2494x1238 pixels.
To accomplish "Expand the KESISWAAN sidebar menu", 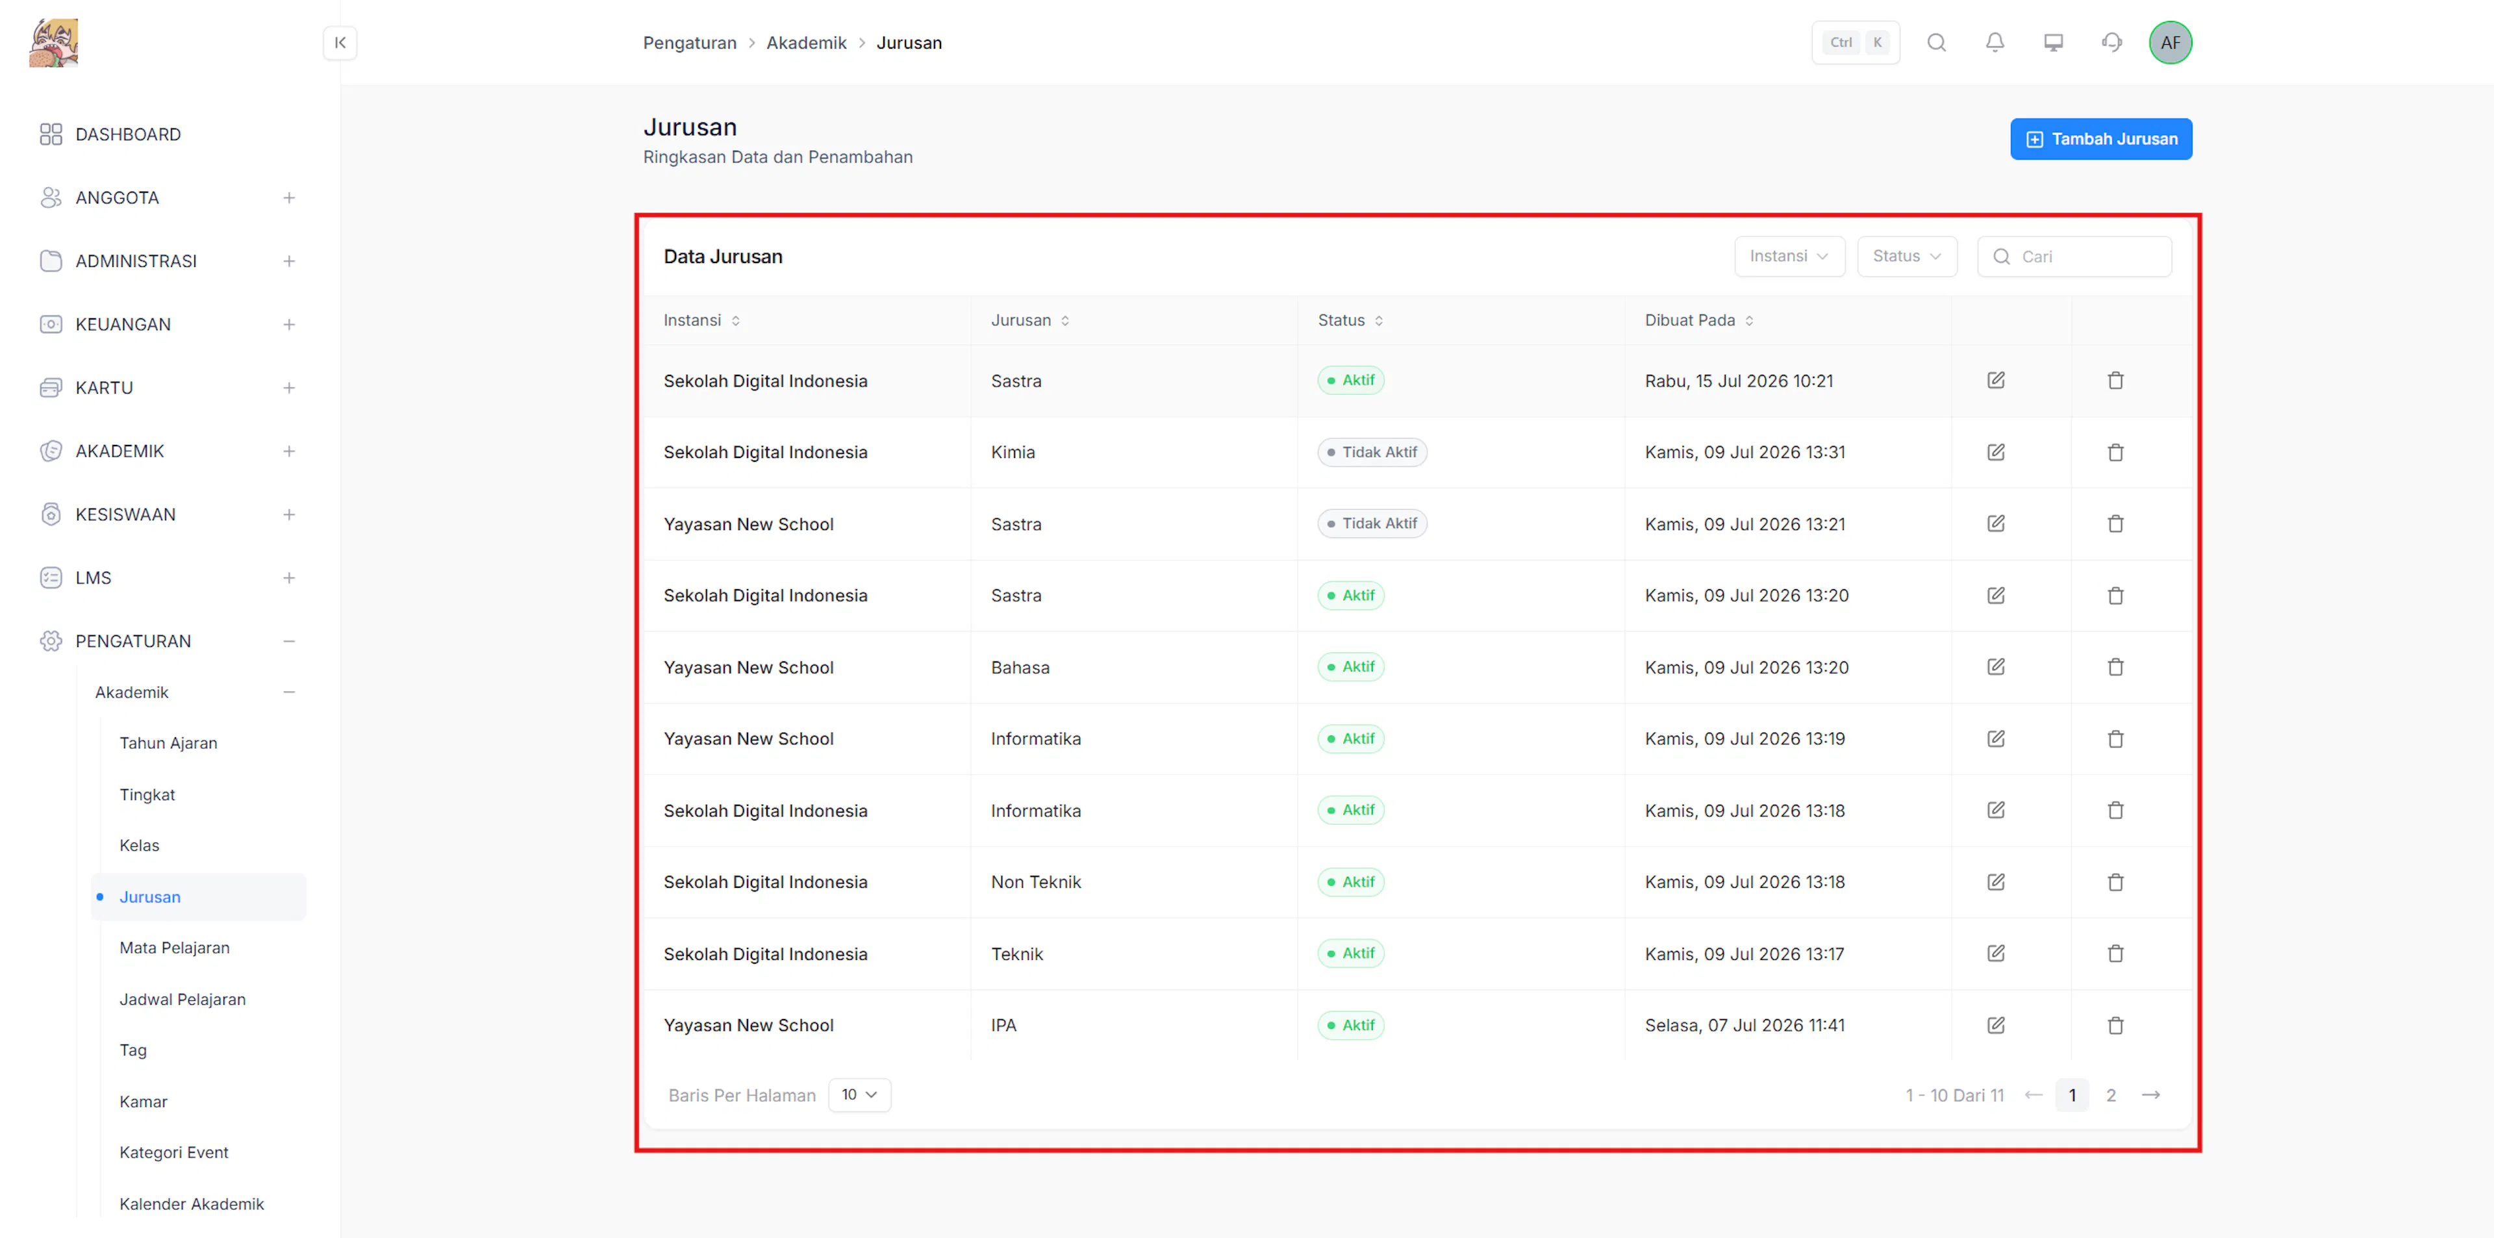I will [x=288, y=515].
